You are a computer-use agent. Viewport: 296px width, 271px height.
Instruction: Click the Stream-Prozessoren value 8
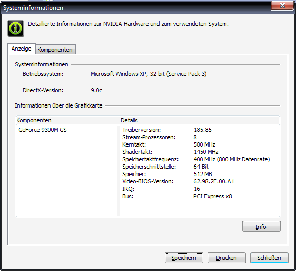pos(195,137)
